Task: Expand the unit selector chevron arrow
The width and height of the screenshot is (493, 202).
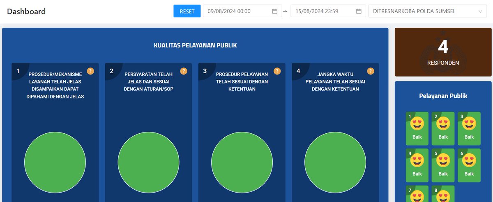Action: pyautogui.click(x=480, y=11)
